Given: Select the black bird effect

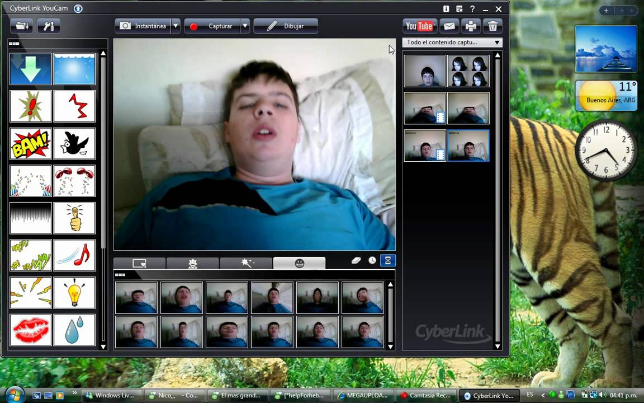Looking at the screenshot, I should point(74,143).
